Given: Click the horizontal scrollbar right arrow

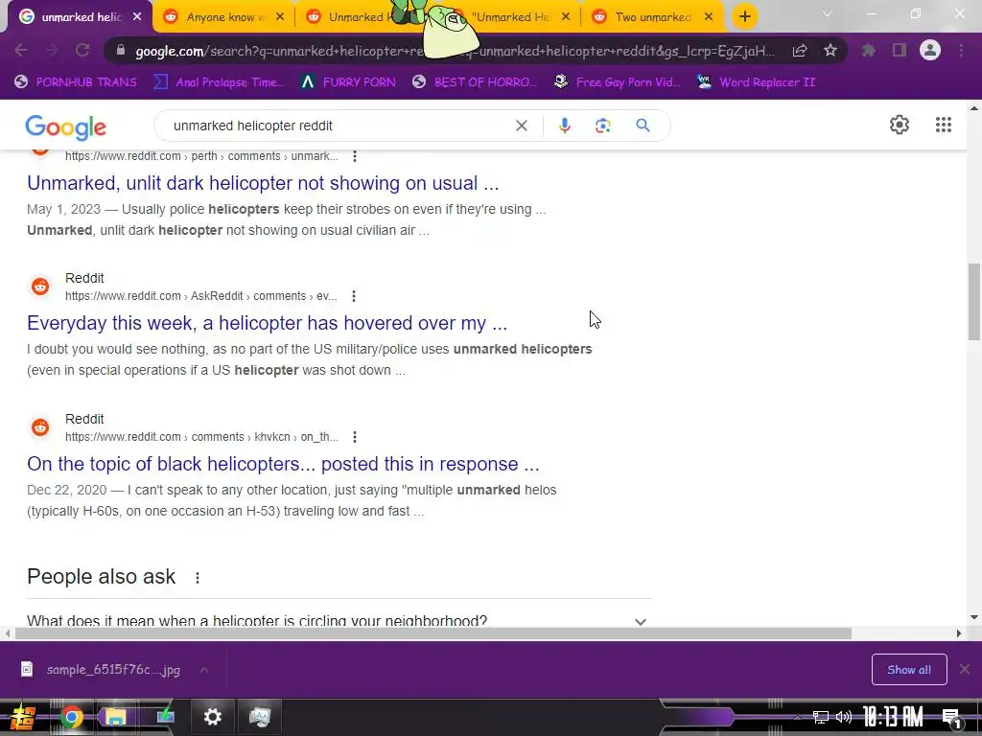Looking at the screenshot, I should point(959,633).
